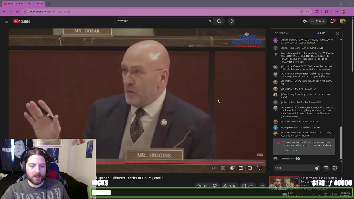Open the YouTube account avatar menu
The height and width of the screenshot is (199, 354).
coord(343,21)
